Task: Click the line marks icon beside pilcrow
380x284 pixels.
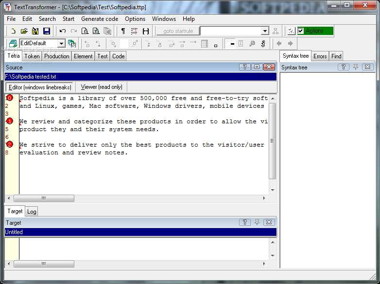Action: tap(134, 31)
